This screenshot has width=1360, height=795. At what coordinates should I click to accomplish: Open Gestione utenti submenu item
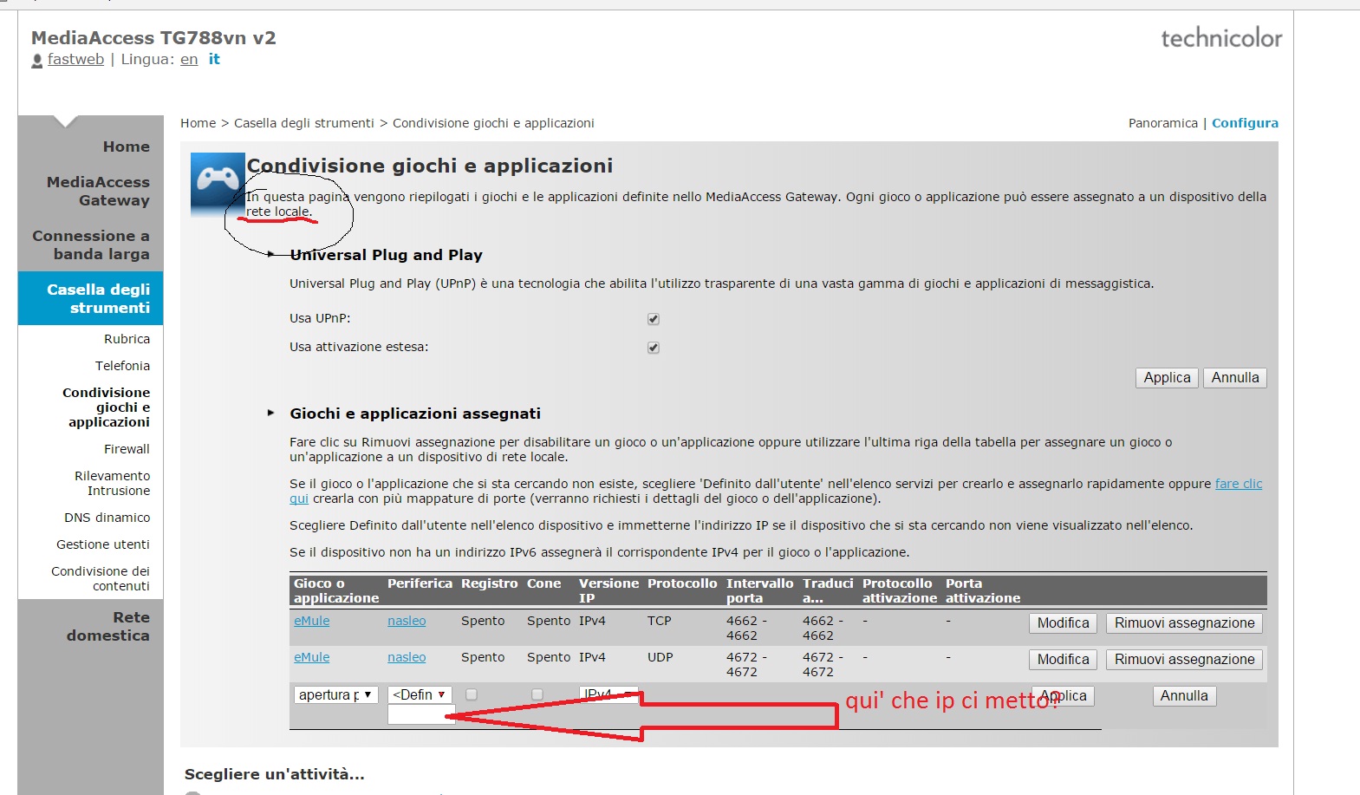tap(103, 544)
